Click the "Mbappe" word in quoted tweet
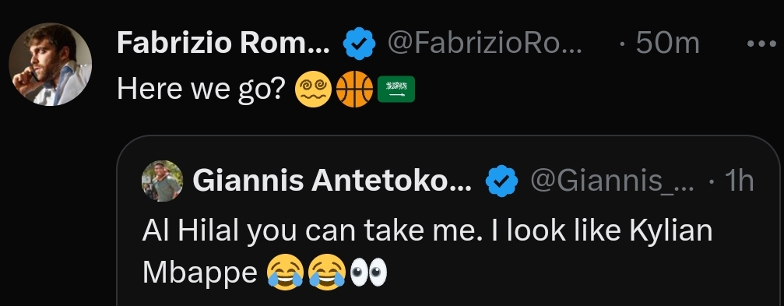 click(199, 273)
